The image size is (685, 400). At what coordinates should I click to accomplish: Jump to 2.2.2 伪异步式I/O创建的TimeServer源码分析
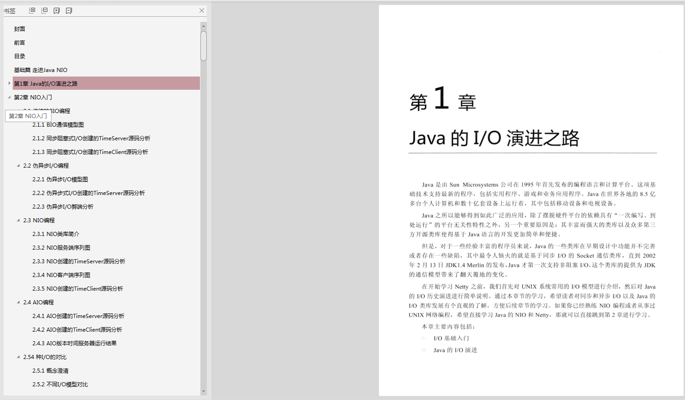point(88,193)
